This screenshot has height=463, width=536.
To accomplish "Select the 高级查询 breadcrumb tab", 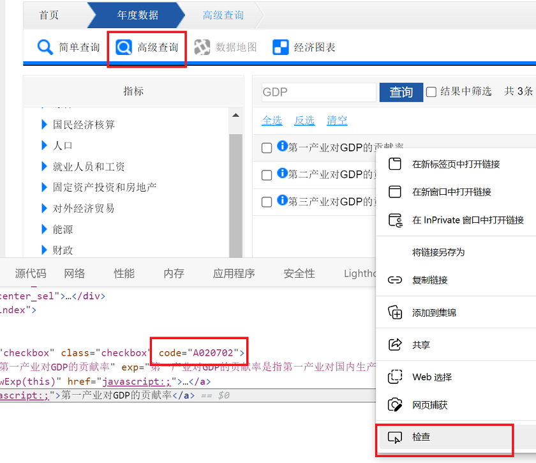I will click(223, 15).
